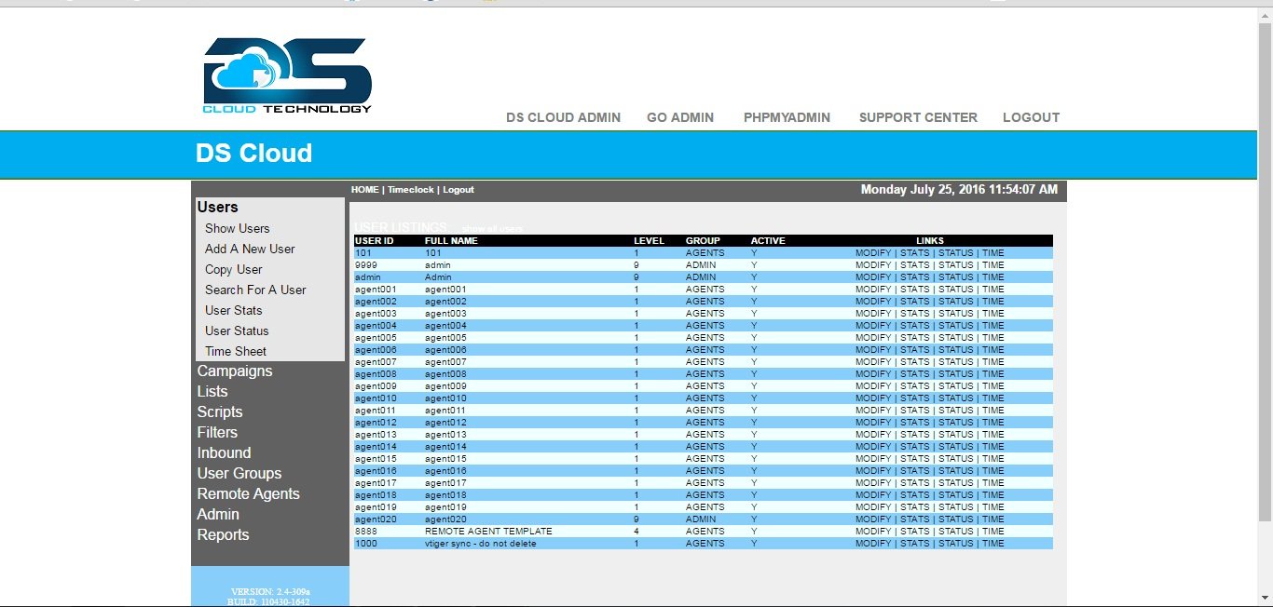Click LOGOUT in the top navigation
The width and height of the screenshot is (1273, 607).
(1031, 117)
